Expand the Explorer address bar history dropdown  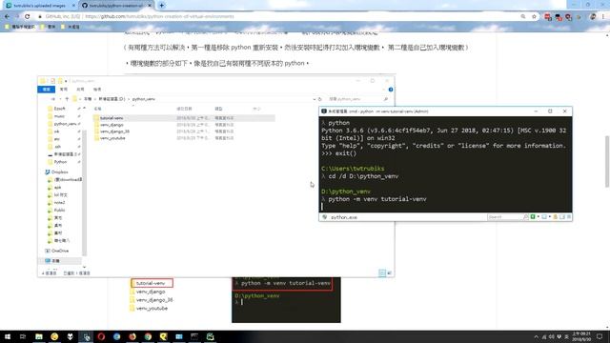point(314,99)
